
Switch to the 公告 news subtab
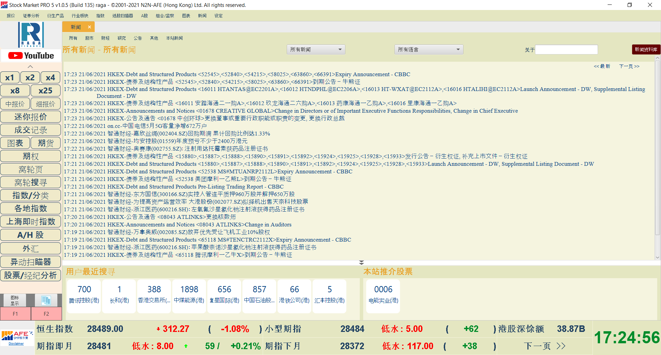138,38
